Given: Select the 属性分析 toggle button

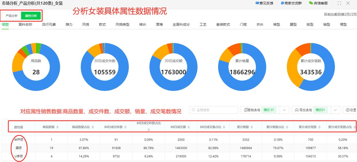Looking at the screenshot, I should pyautogui.click(x=31, y=16).
